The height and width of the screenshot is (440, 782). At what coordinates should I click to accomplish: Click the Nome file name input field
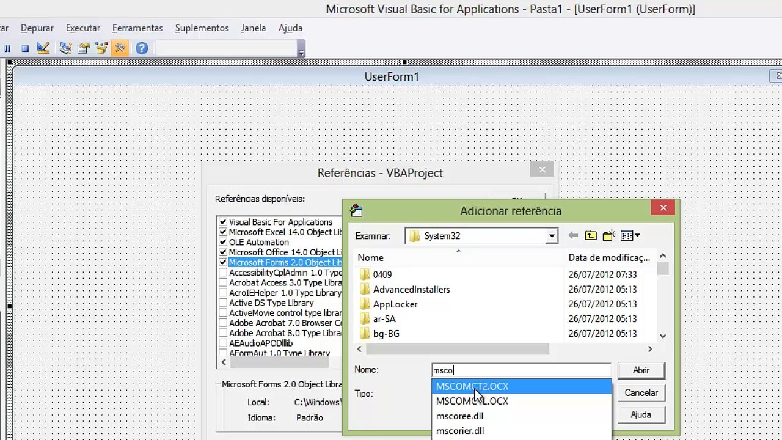click(521, 370)
